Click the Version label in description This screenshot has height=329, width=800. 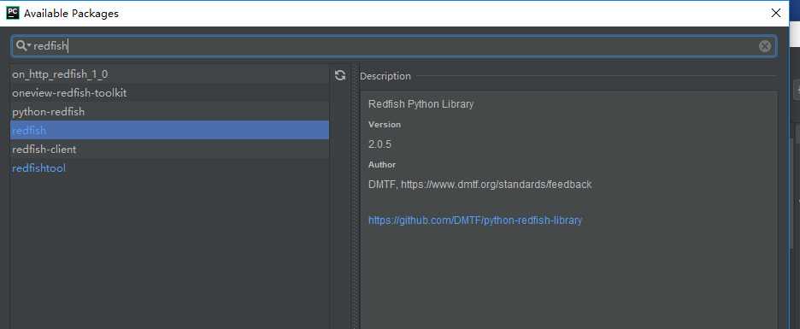(x=385, y=125)
